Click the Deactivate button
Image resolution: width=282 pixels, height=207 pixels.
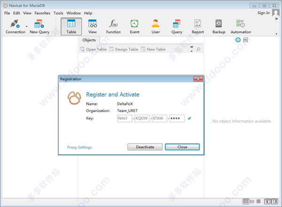(x=145, y=147)
